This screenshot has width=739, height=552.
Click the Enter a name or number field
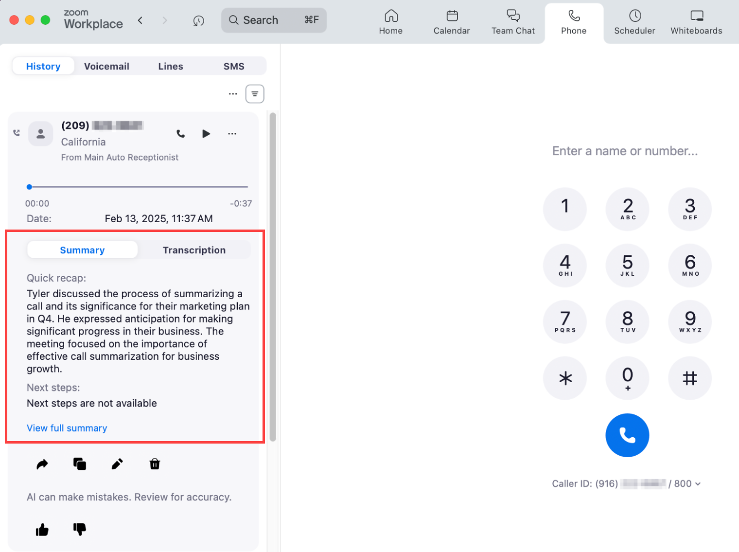tap(625, 151)
